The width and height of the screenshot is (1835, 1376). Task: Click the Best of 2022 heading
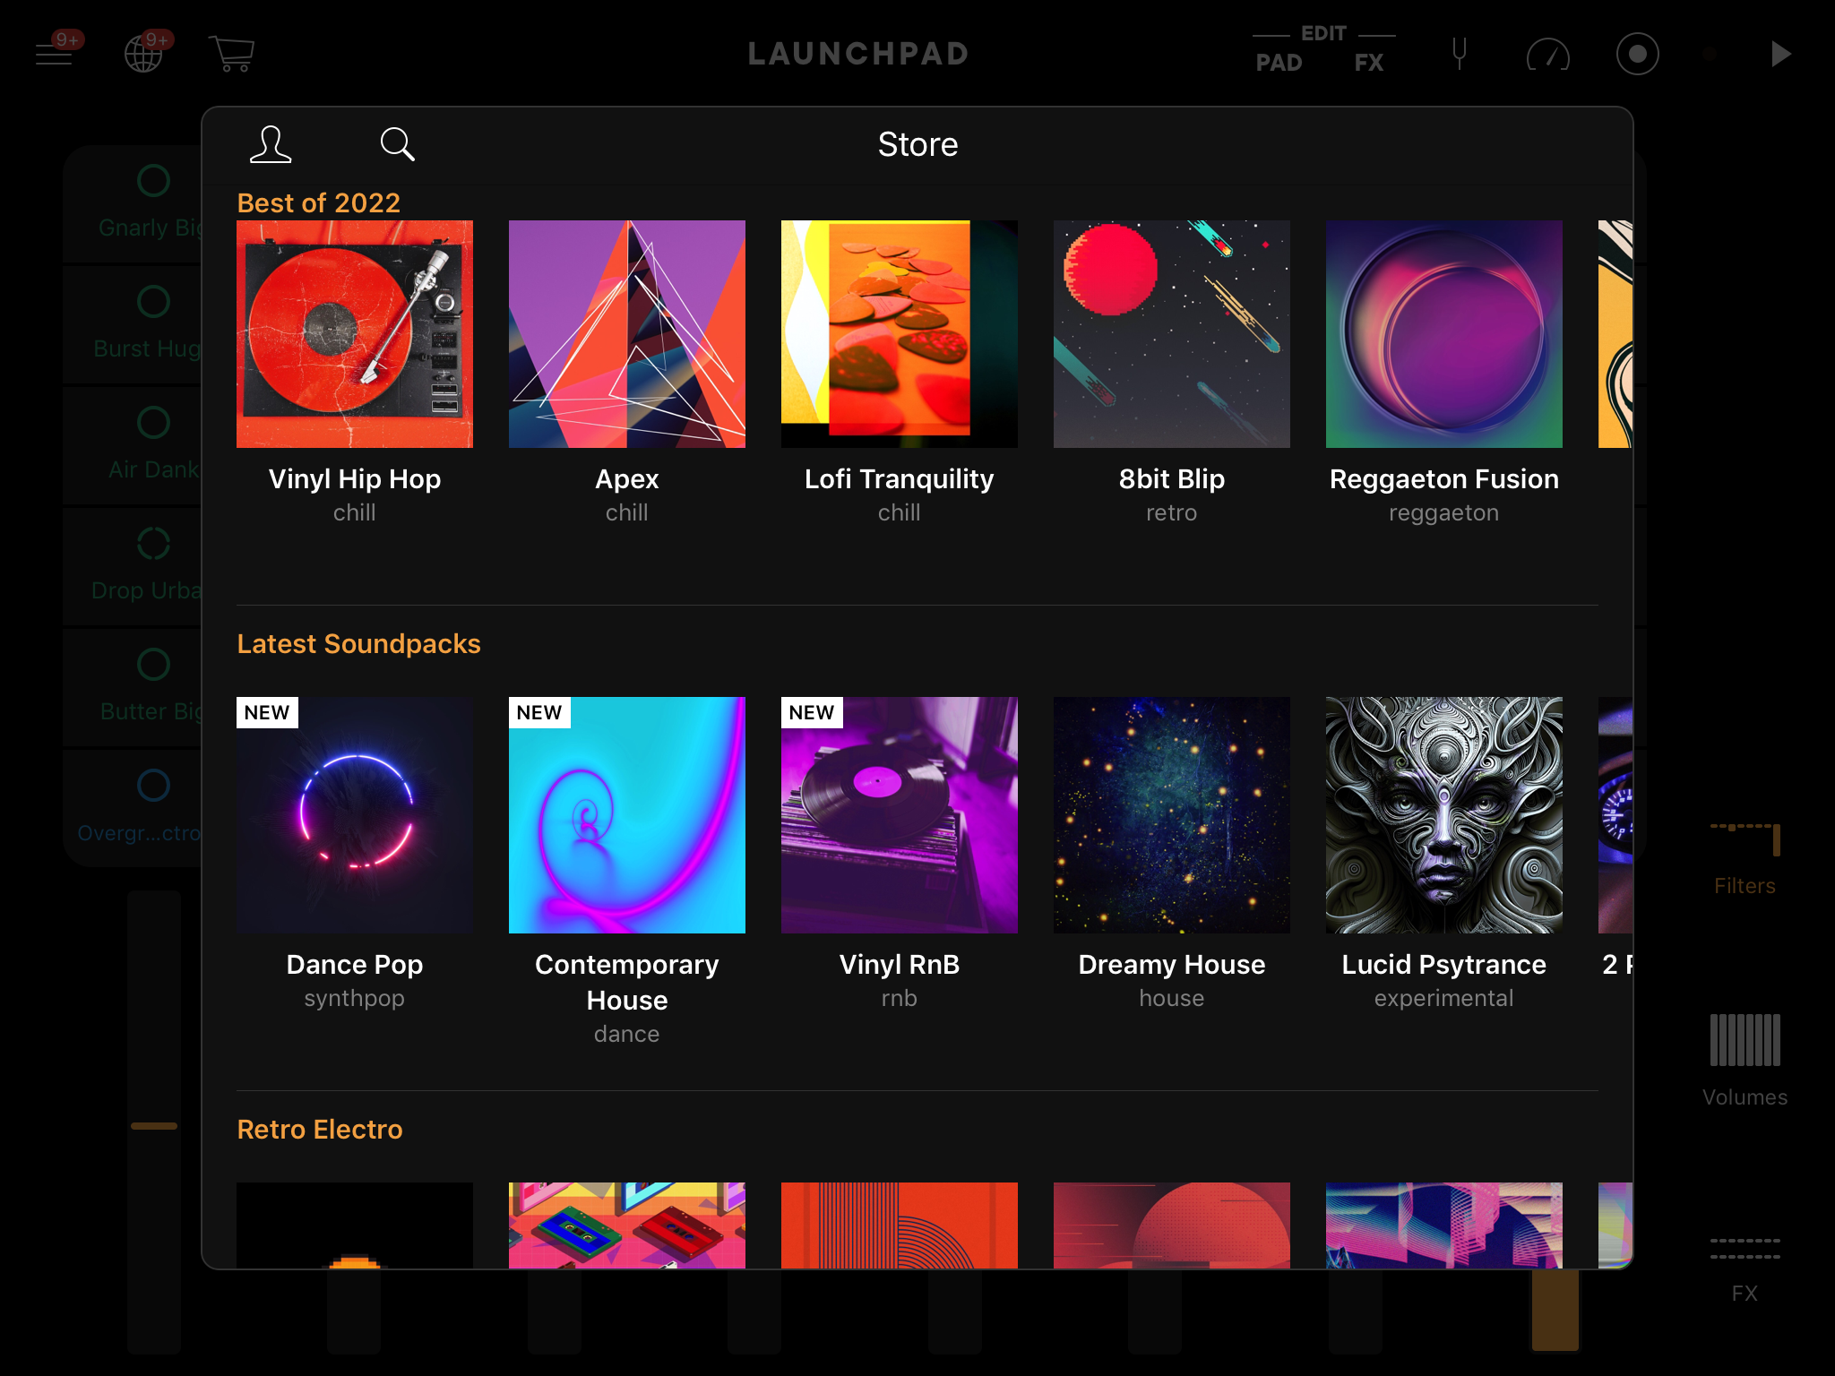[319, 203]
